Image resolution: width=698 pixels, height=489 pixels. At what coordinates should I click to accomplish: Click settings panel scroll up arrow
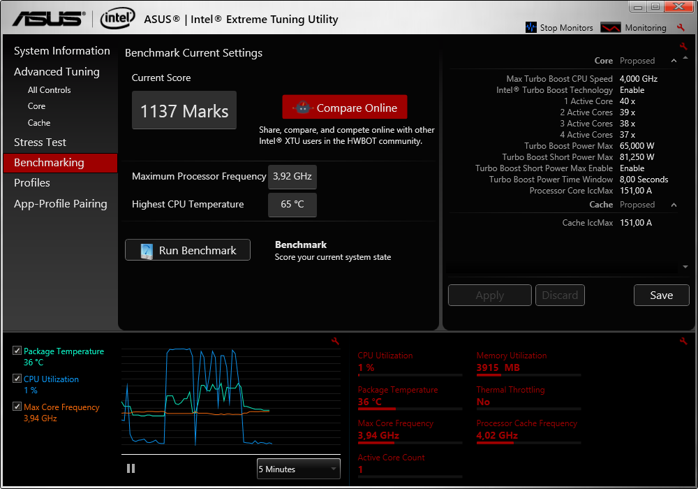pyautogui.click(x=685, y=58)
